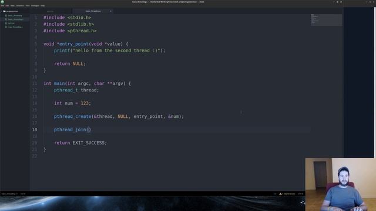This screenshot has height=211, width=376.
Task: Click '#include <pthread.h>' in the editor
Action: point(70,30)
